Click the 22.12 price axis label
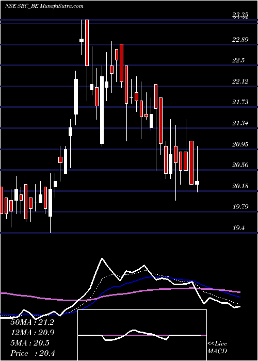 [x=240, y=81]
